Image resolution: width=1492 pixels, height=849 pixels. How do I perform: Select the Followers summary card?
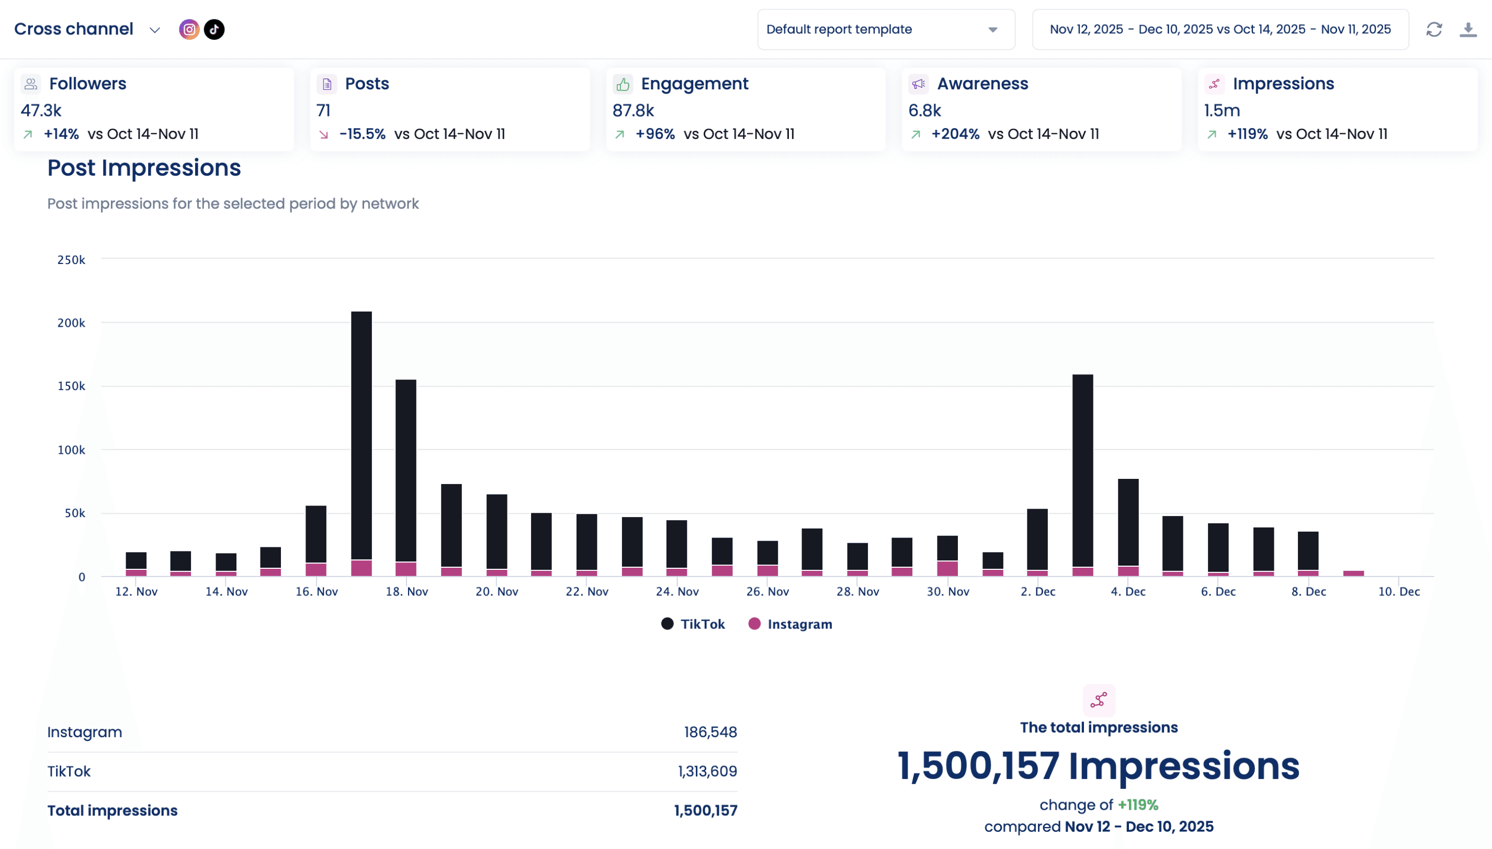click(x=153, y=110)
